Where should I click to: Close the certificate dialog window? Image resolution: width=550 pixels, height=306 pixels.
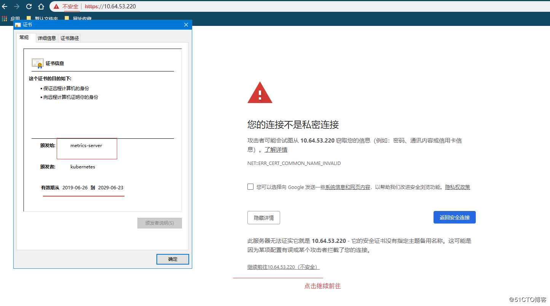(186, 25)
